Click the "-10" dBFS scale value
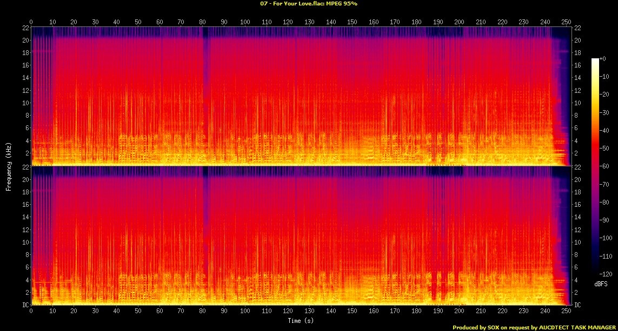The image size is (618, 331). tap(604, 76)
